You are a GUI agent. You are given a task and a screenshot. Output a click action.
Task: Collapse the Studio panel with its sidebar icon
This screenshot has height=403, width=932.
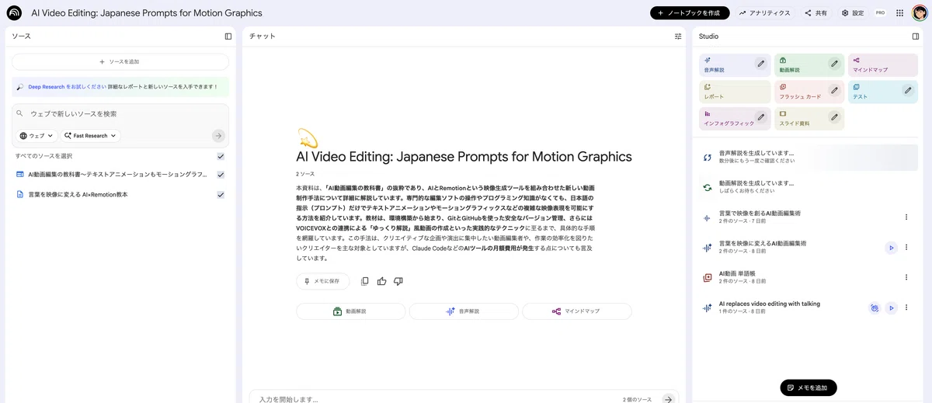pos(916,36)
